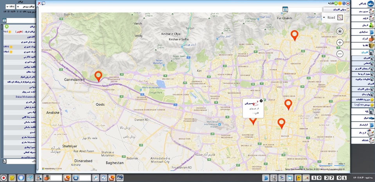This screenshot has height=182, width=375.
Task: Click the message input below the user list
Action: 21,161
